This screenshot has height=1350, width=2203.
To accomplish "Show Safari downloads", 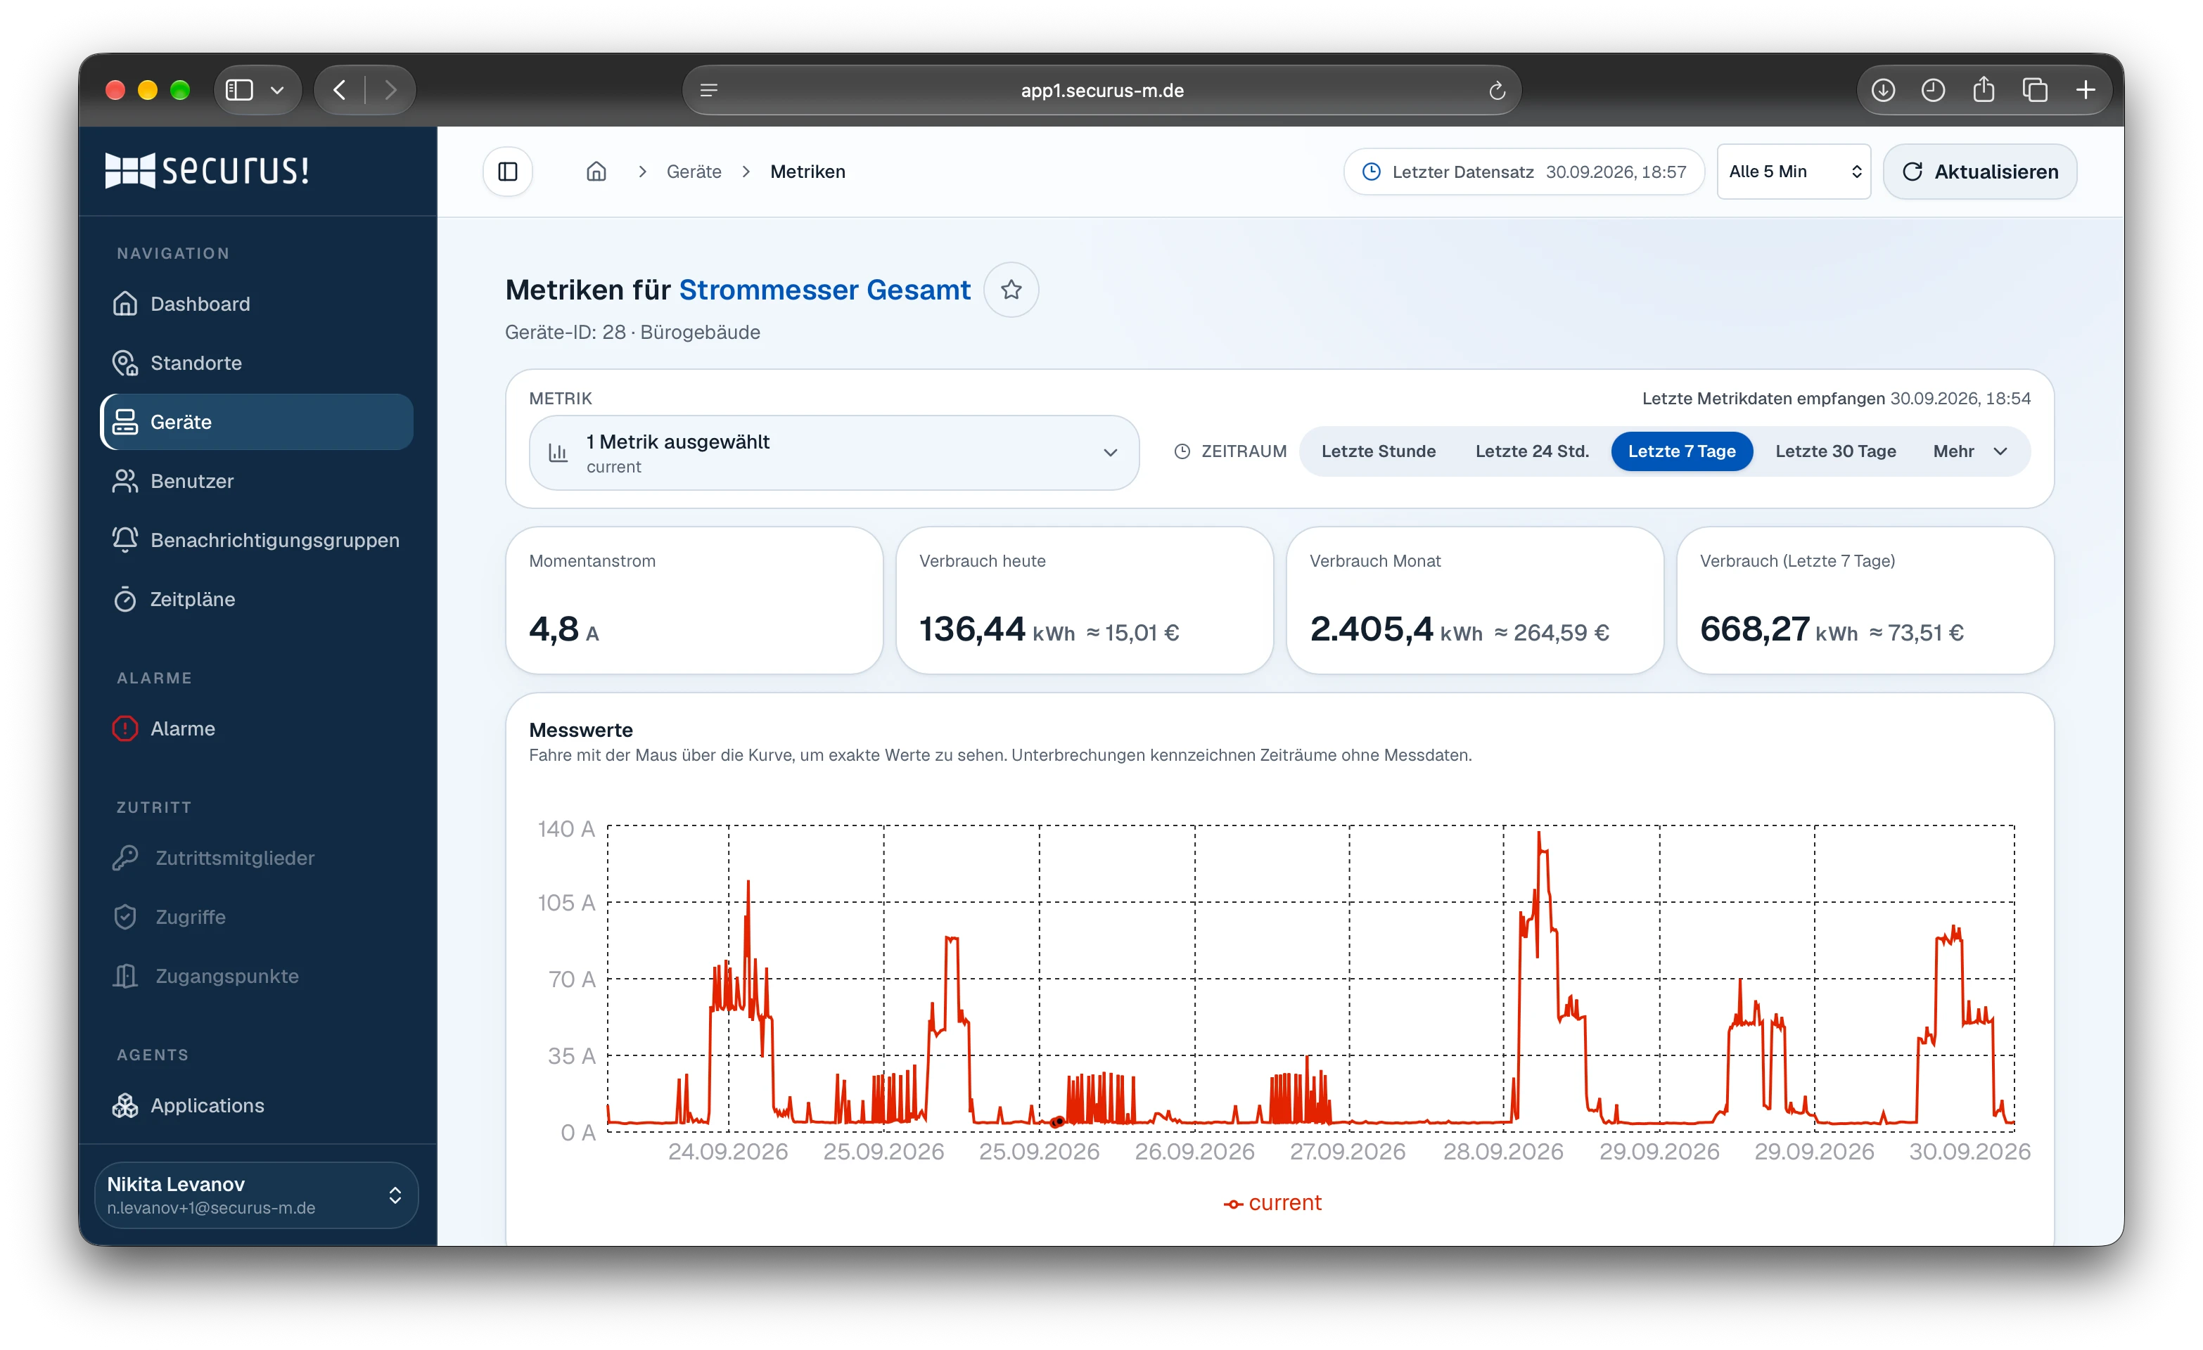I will tap(1883, 90).
